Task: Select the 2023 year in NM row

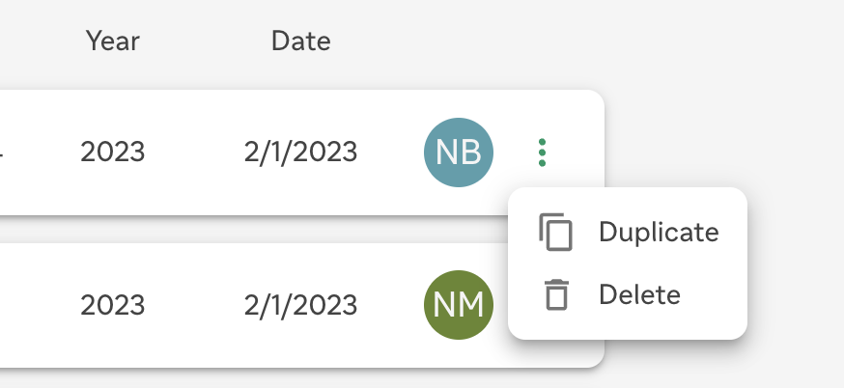Action: click(112, 305)
